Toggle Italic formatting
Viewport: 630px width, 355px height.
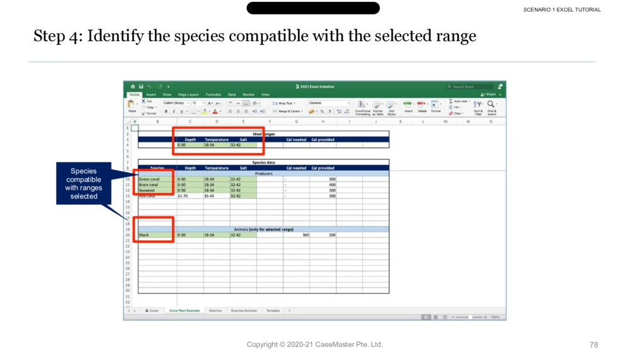tap(174, 111)
